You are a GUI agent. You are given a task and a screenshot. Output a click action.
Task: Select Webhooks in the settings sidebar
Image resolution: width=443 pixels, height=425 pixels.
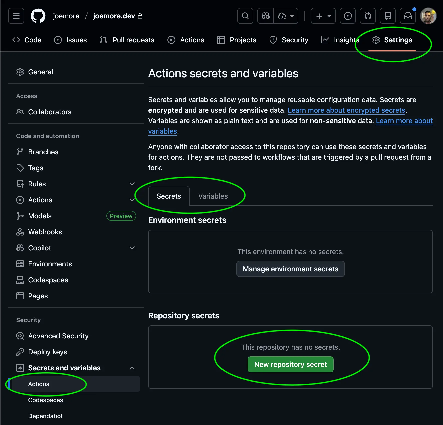pos(45,232)
